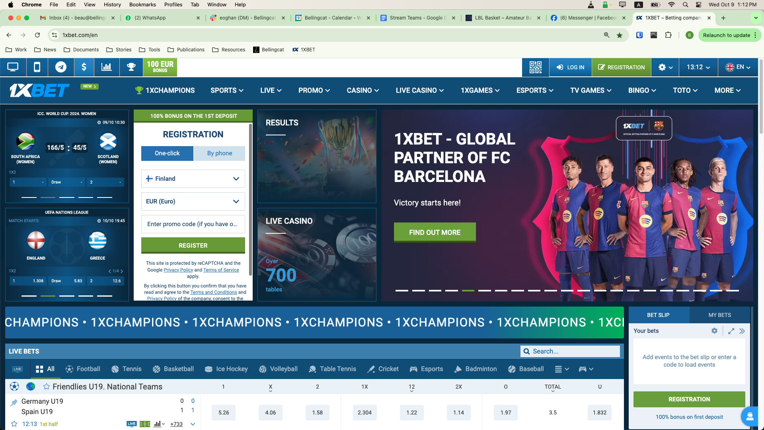Click Relaunch to update button
The height and width of the screenshot is (430, 764).
click(x=729, y=35)
